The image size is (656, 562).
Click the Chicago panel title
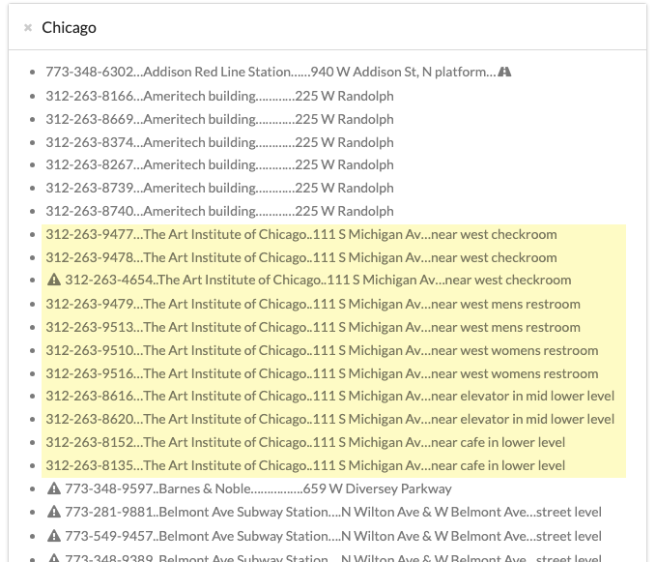coord(69,28)
